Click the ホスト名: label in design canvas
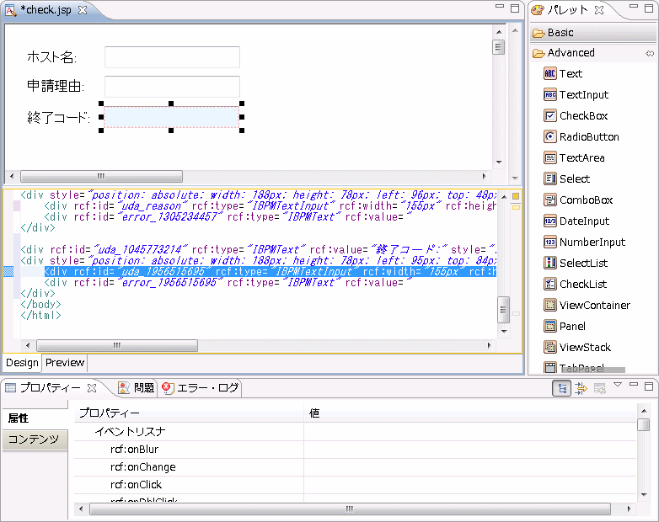The image size is (659, 522). (51, 56)
